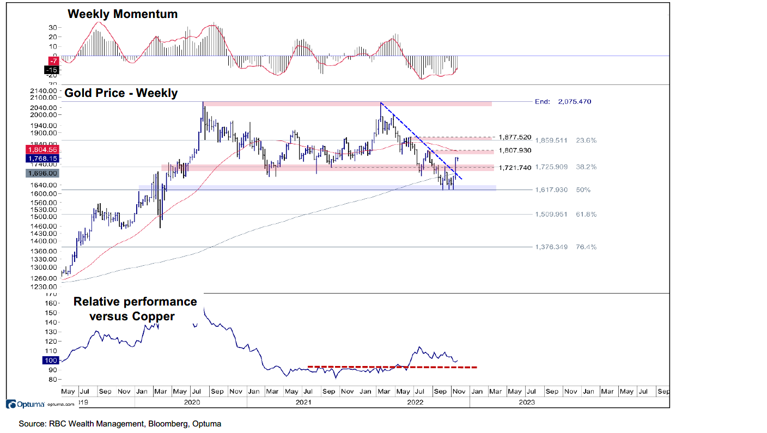Screen dimensions: 767x433
Task: Click the Weekly Momentum panel title
Action: [122, 14]
